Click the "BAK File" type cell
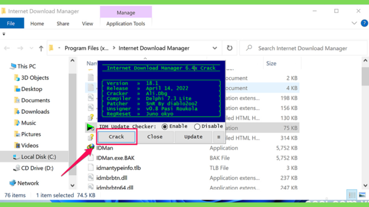Image resolution: width=369 pixels, height=207 pixels. pyautogui.click(x=219, y=158)
